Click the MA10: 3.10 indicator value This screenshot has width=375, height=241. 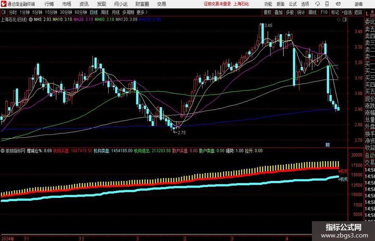click(62, 19)
